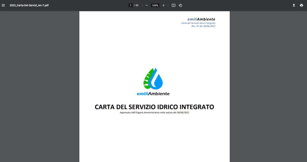This screenshot has height=162, width=307.
Task: Click the title CARTA DEL SERVIZIO IDRICO INTEGRATO
Action: (x=154, y=107)
